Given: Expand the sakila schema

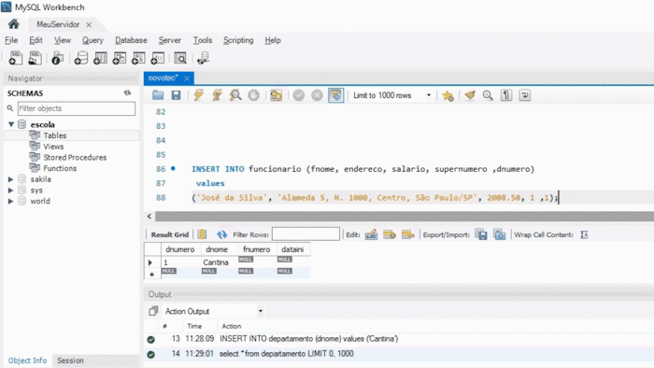Looking at the screenshot, I should click(11, 179).
